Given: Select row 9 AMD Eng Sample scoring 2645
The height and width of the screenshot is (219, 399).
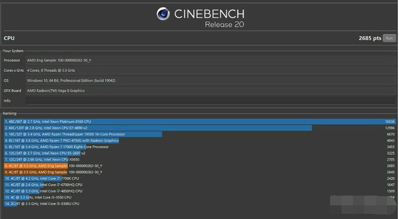Looking at the screenshot, I should click(200, 172).
